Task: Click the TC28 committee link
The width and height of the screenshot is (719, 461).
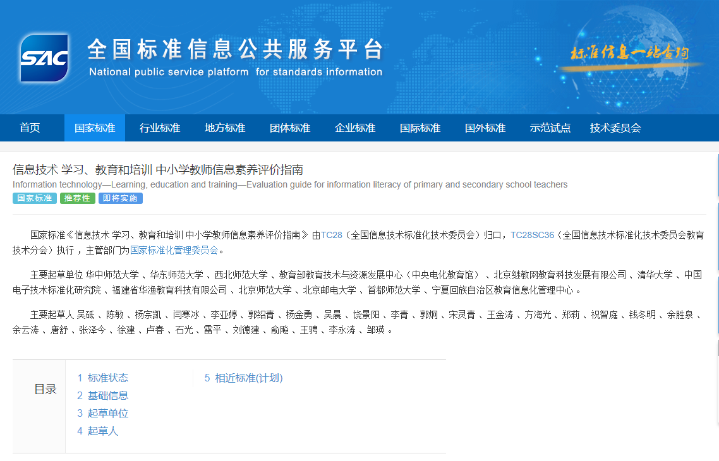Action: click(332, 235)
